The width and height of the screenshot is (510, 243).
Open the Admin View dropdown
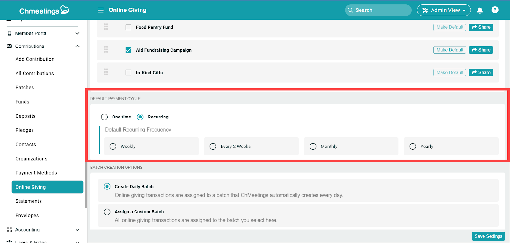tap(444, 10)
